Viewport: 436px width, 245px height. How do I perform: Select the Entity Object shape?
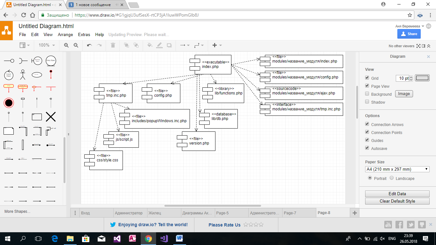pos(51,60)
